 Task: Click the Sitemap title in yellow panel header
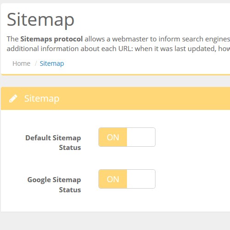[x=42, y=98]
